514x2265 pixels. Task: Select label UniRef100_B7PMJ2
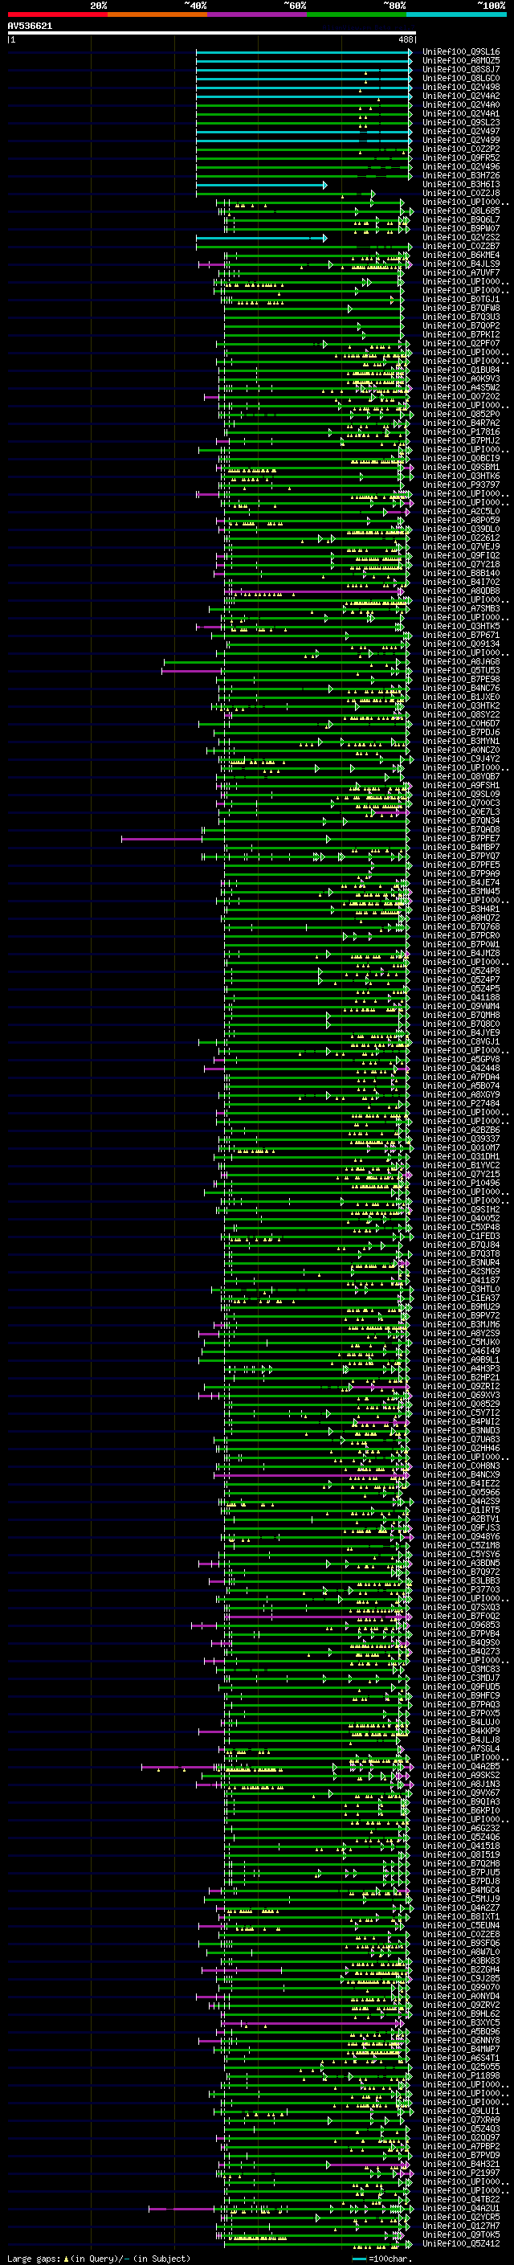460,440
